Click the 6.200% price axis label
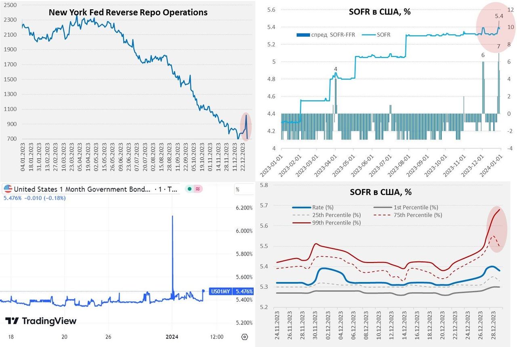 pyautogui.click(x=244, y=208)
